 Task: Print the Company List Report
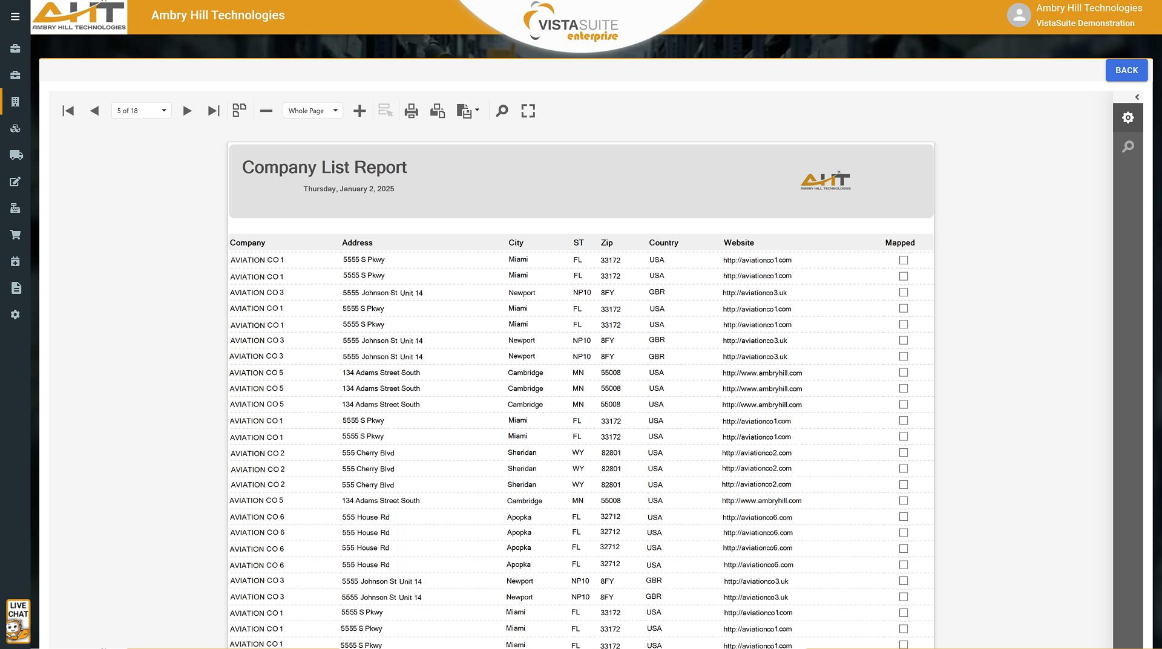(412, 111)
